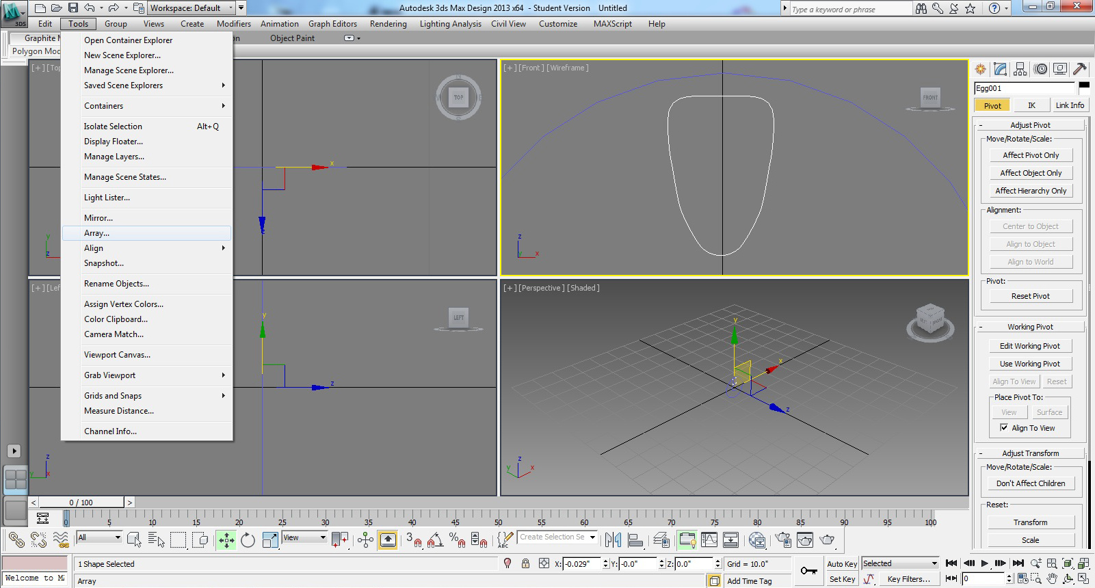Image resolution: width=1095 pixels, height=588 pixels.
Task: Click the Play Animation button
Action: 985,563
